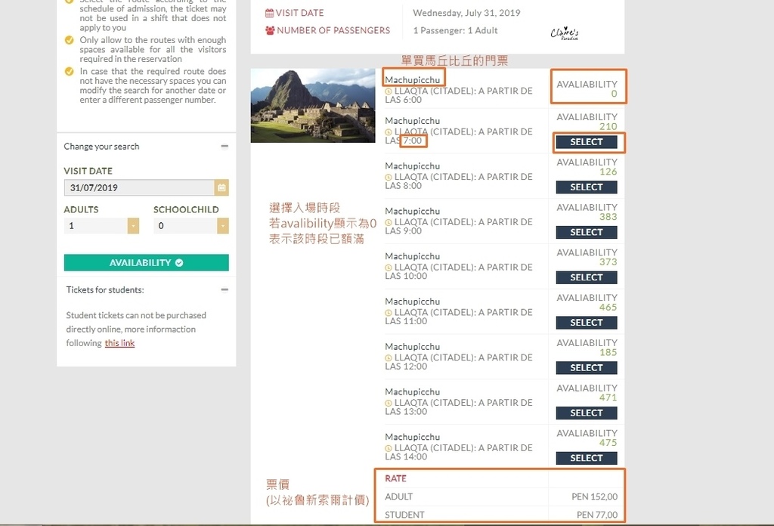
Task: Click the Machu Picchu thumbnail photo
Action: click(313, 106)
